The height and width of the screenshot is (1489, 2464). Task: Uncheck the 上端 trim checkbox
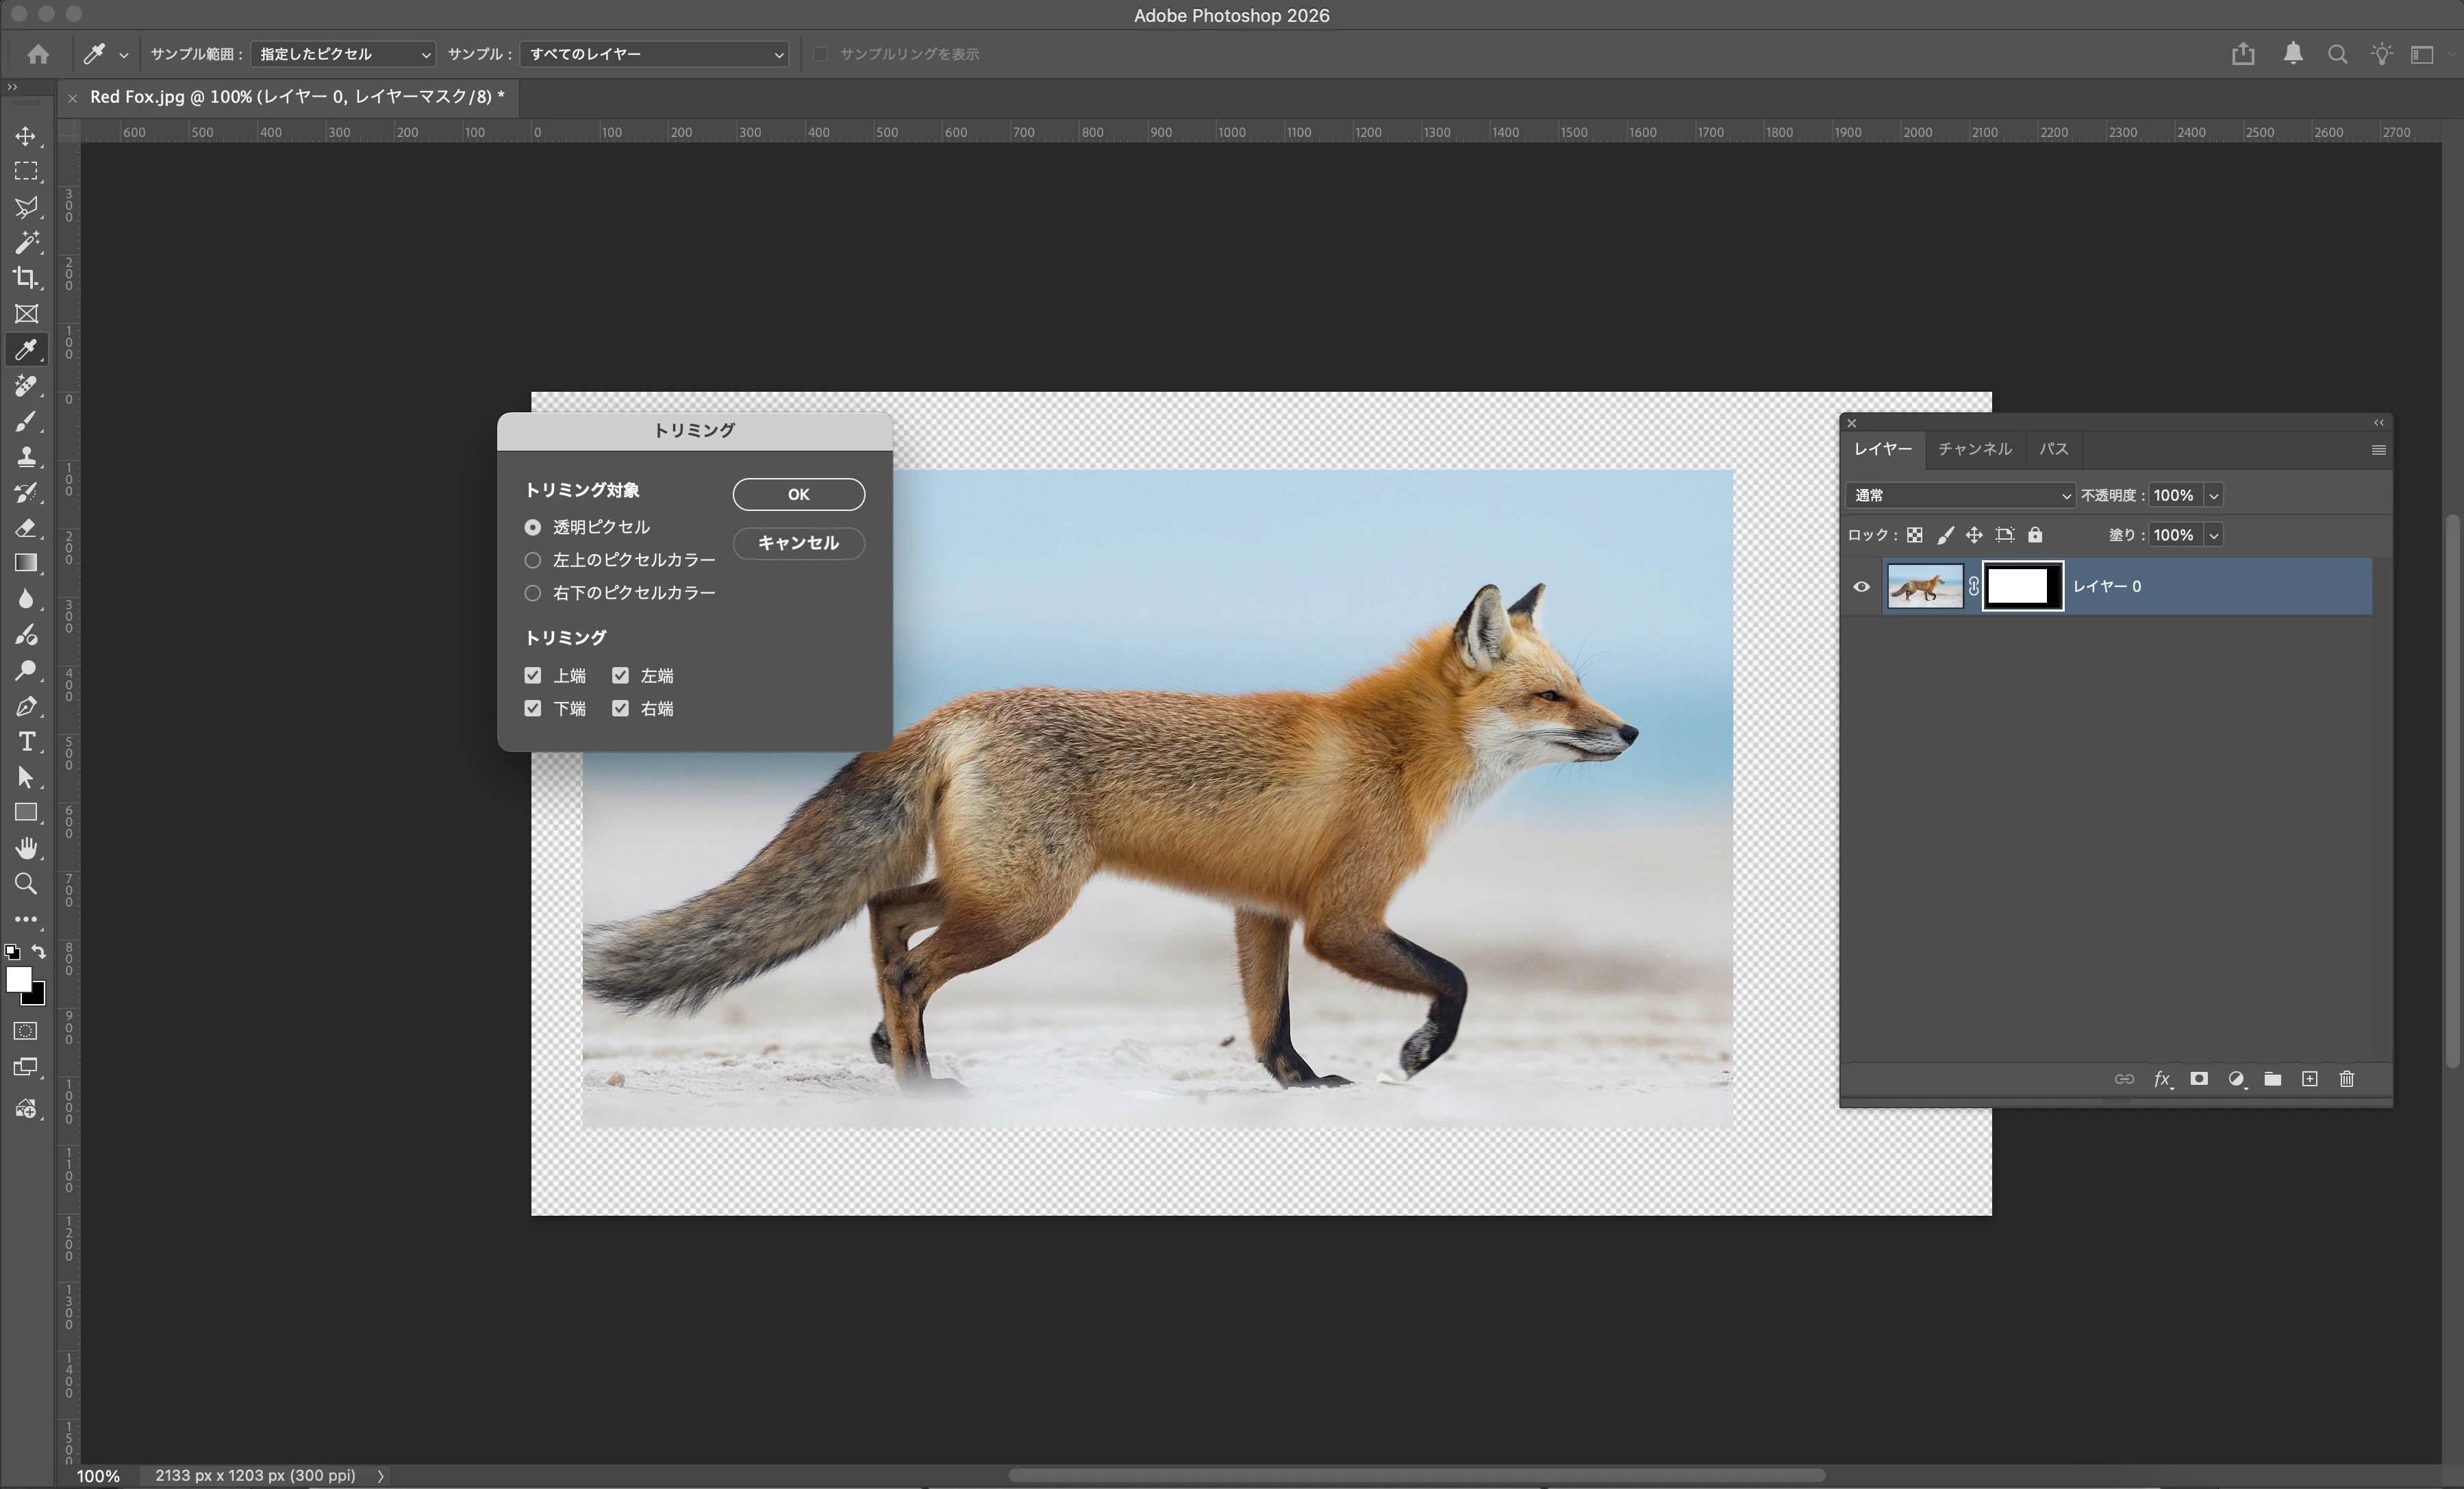[533, 676]
